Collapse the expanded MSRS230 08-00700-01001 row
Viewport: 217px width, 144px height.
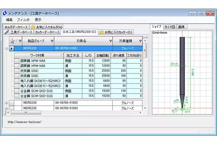coord(6,48)
